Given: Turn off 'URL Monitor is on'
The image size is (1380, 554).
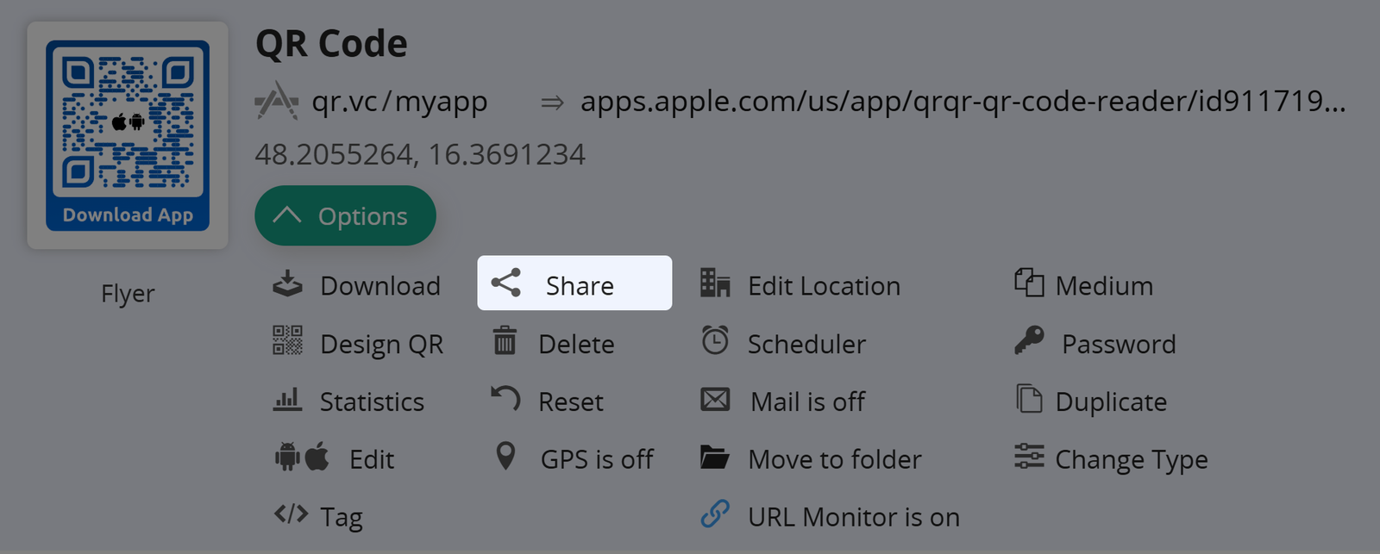Looking at the screenshot, I should point(853,517).
